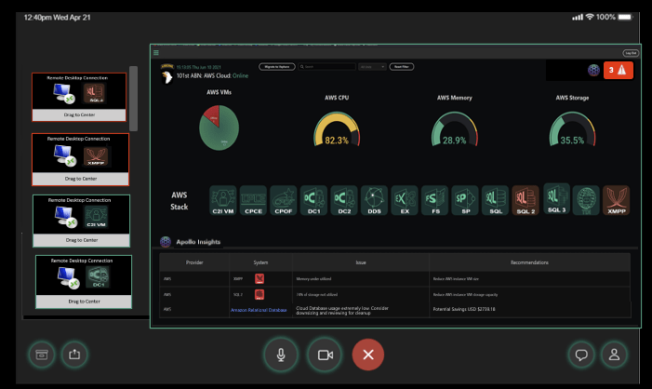Open the DDS stack icon

374,200
